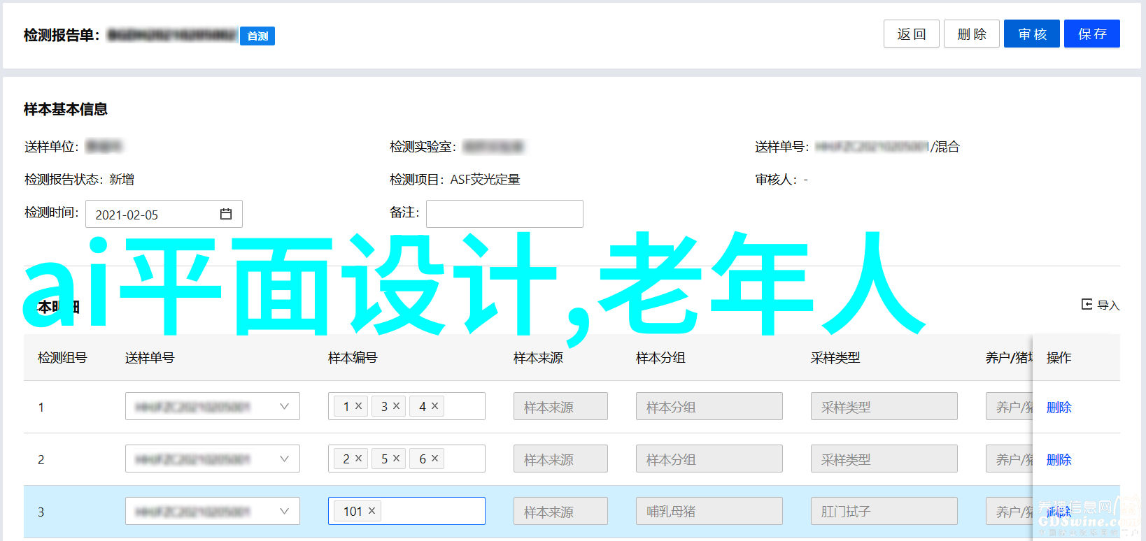Remove sample tag 5 in row 2
Viewport: 1146px width, 541px height.
coord(396,458)
